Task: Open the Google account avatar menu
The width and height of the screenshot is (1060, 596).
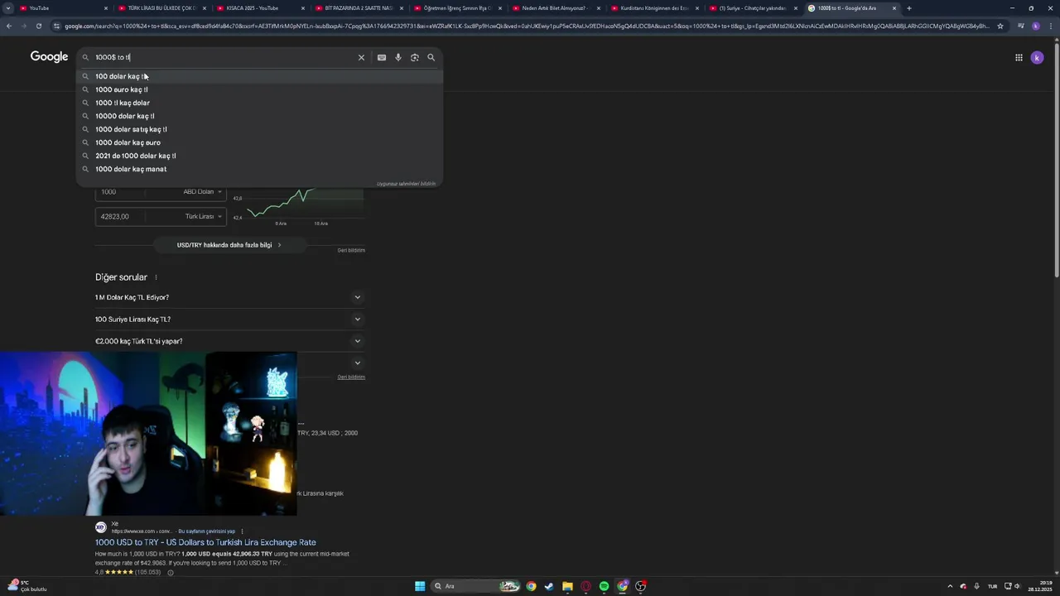Action: coord(1037,57)
